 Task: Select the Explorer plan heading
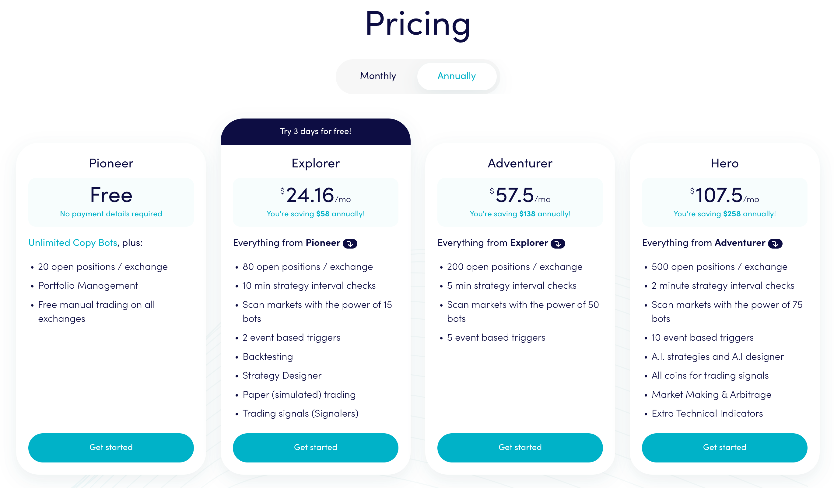coord(315,163)
